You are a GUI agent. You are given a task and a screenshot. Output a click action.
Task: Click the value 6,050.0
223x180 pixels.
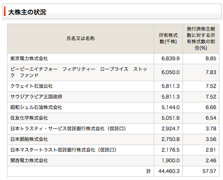[x=171, y=72]
